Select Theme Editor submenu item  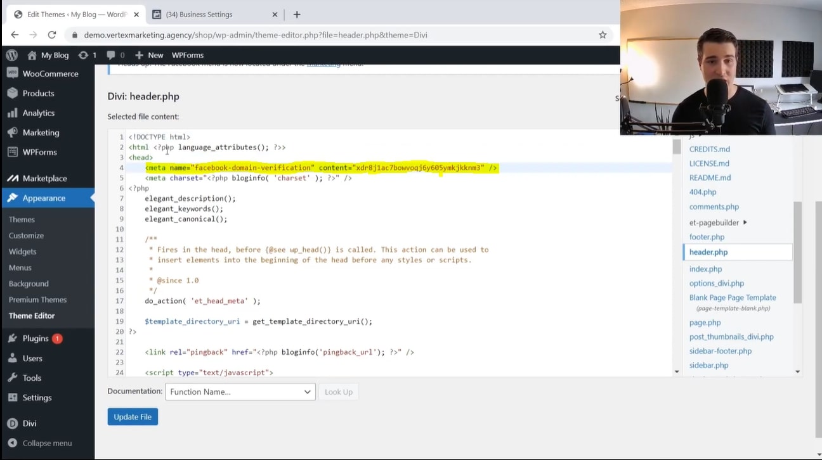pyautogui.click(x=32, y=316)
